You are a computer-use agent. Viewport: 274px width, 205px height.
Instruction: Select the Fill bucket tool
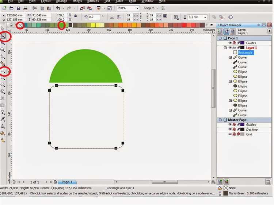pyautogui.click(x=3, y=133)
